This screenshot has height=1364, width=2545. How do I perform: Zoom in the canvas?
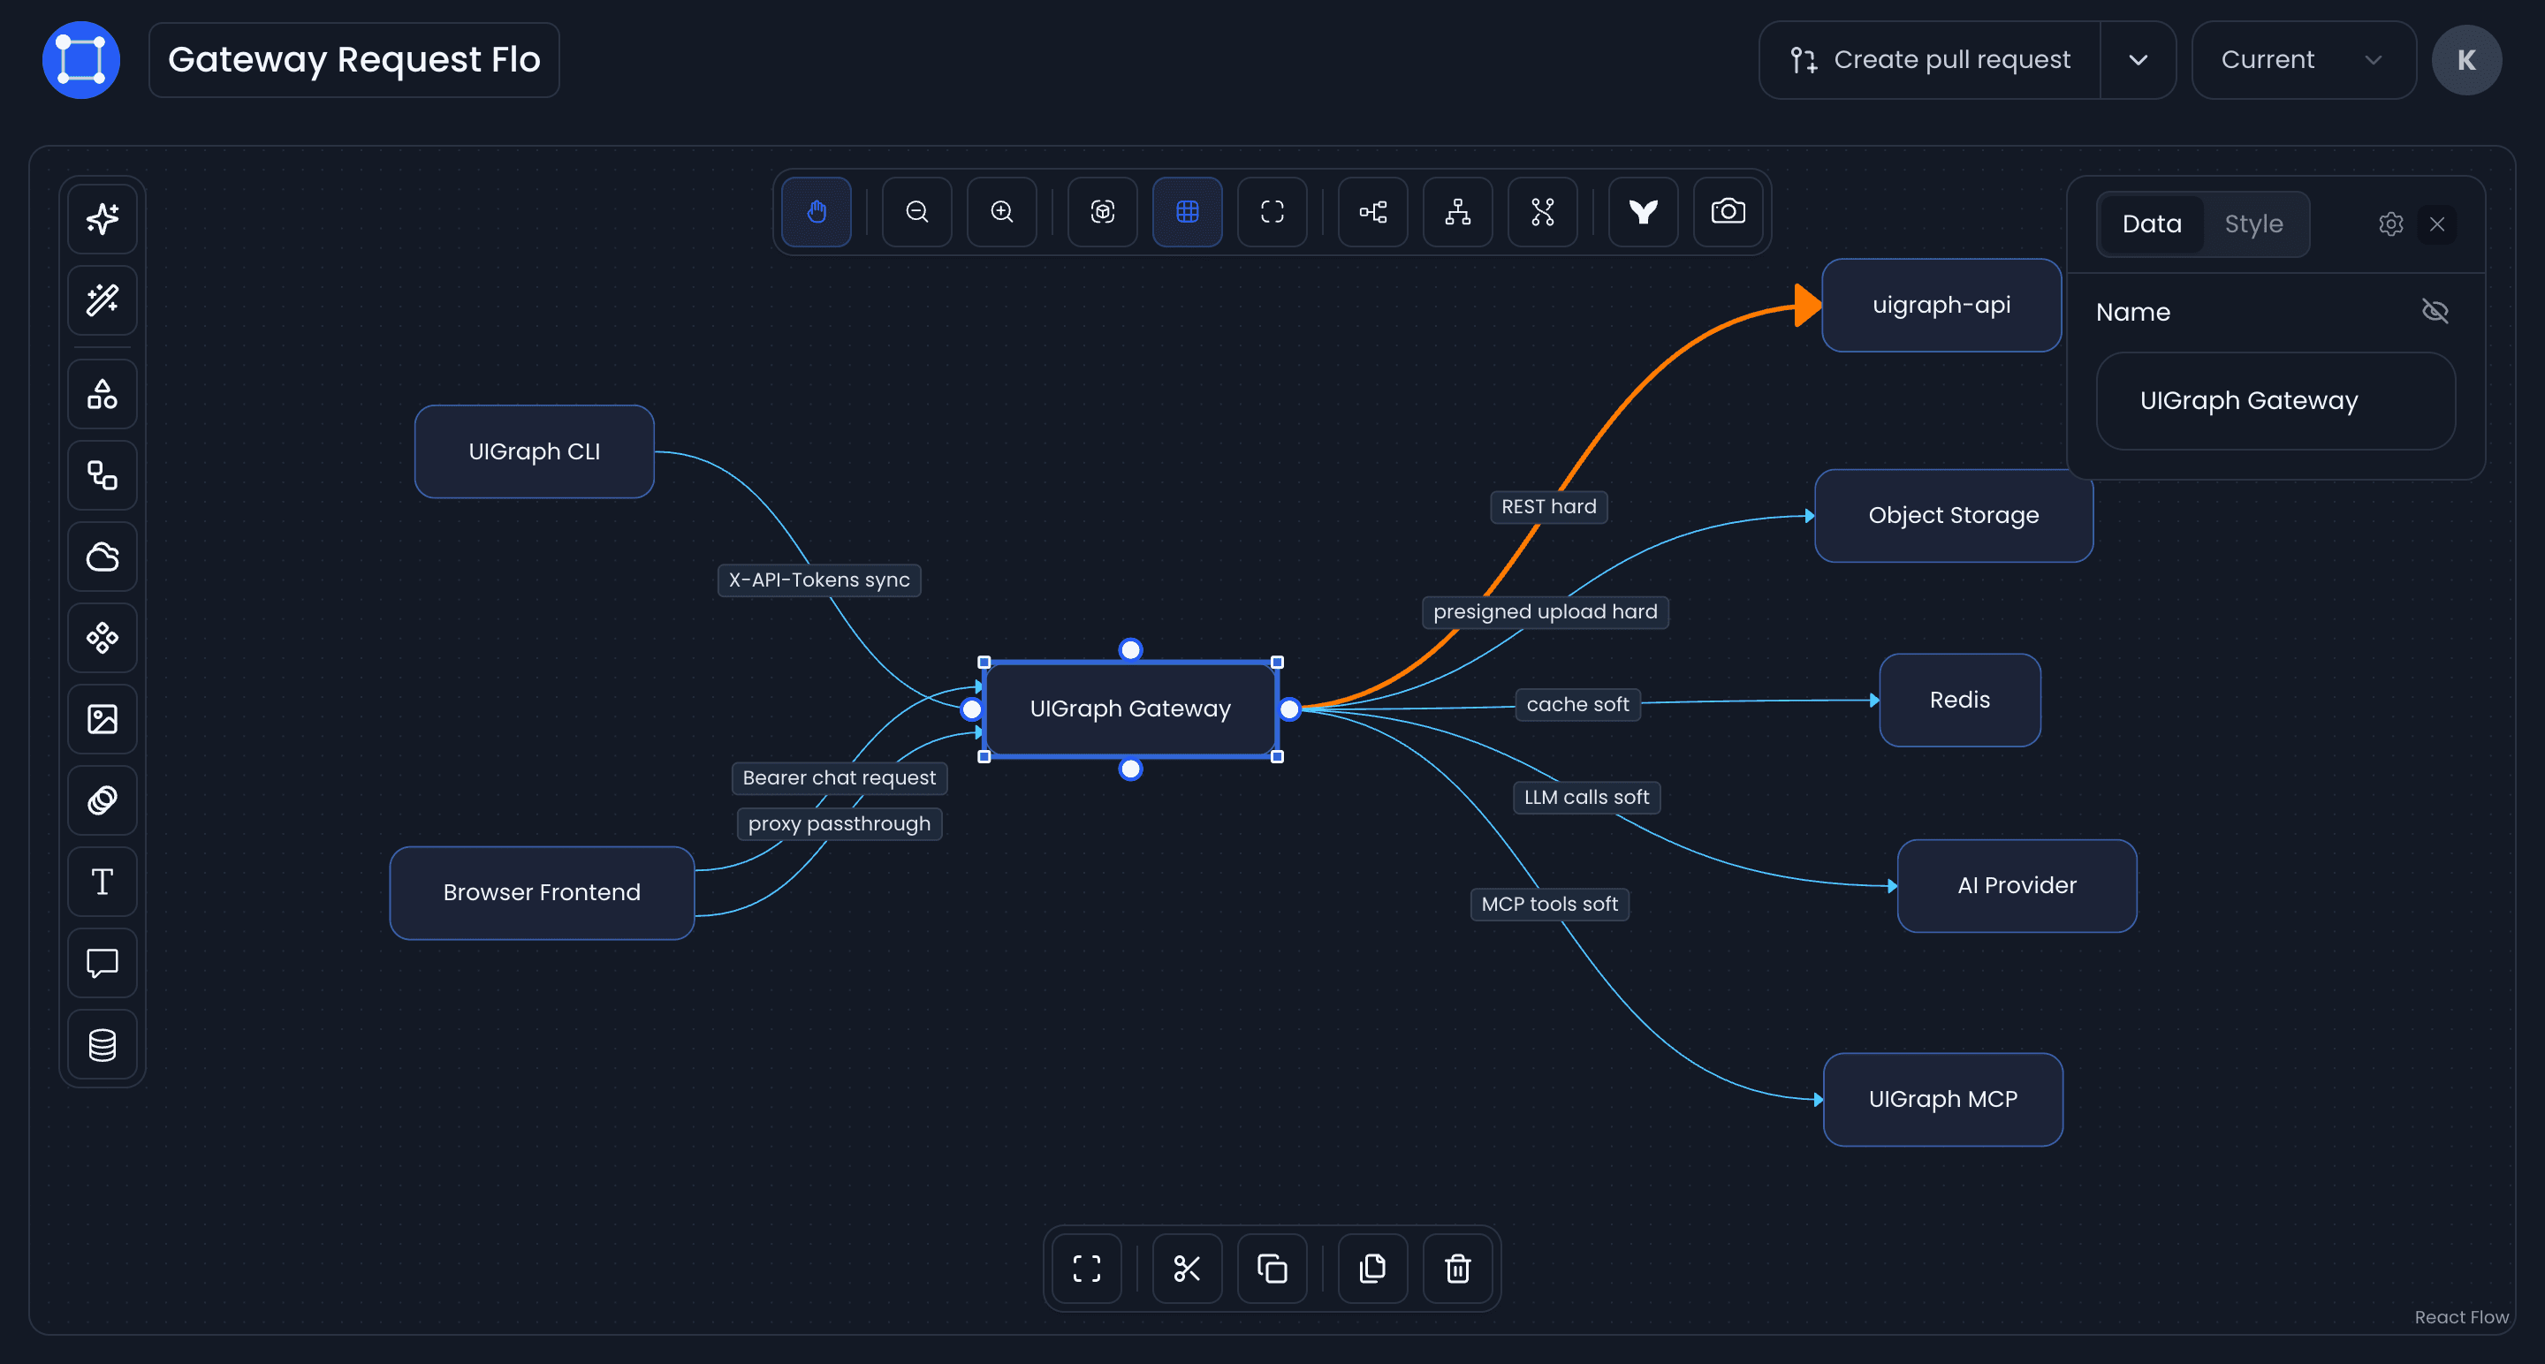click(x=1002, y=211)
